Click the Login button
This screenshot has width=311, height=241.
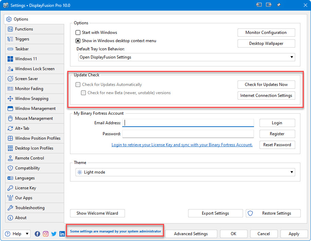pos(277,123)
